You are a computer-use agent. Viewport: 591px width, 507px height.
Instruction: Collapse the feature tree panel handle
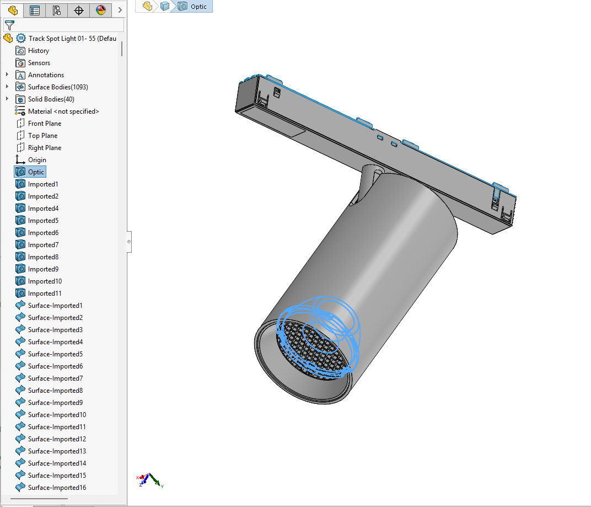[x=129, y=242]
